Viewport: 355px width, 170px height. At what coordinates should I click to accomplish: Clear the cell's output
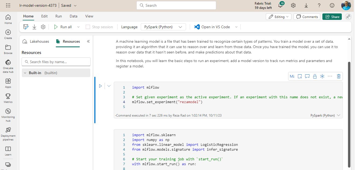300,76
